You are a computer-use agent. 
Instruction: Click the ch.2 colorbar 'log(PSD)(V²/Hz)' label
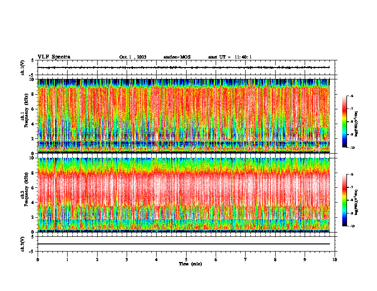pos(357,203)
